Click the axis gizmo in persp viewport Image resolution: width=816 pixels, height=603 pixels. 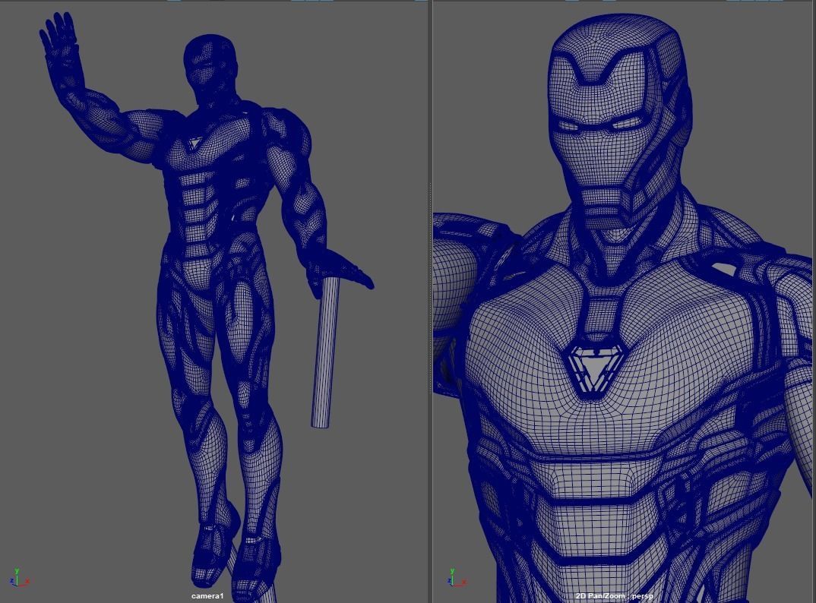[x=455, y=578]
